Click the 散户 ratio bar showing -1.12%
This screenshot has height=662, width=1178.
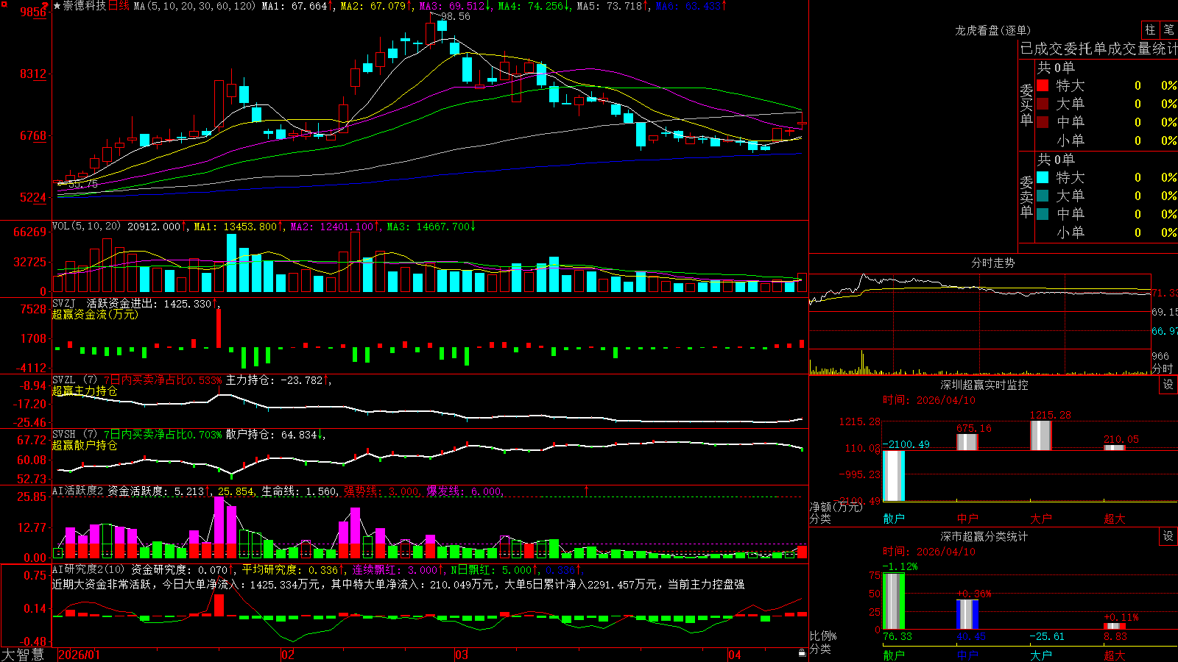(x=894, y=601)
